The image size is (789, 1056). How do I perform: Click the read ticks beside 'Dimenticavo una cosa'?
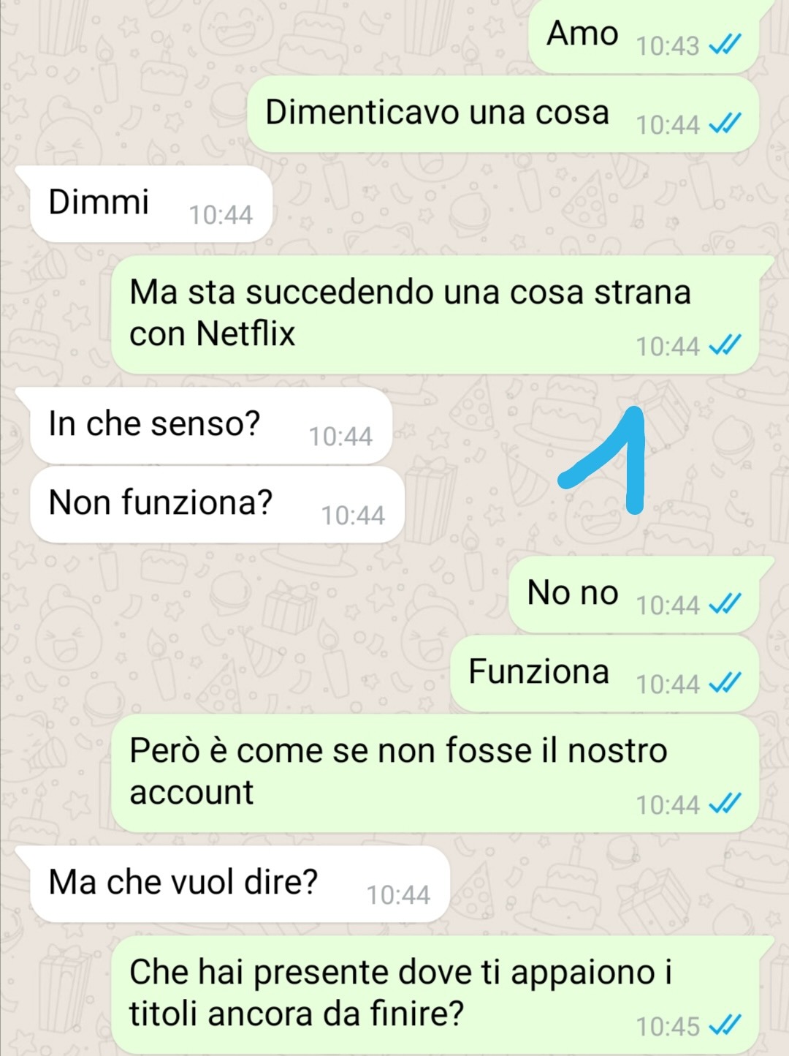(725, 124)
